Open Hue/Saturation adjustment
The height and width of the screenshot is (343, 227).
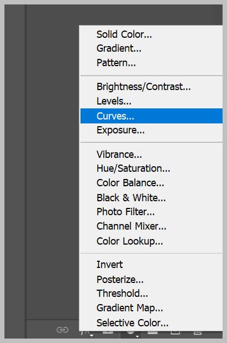(151, 168)
